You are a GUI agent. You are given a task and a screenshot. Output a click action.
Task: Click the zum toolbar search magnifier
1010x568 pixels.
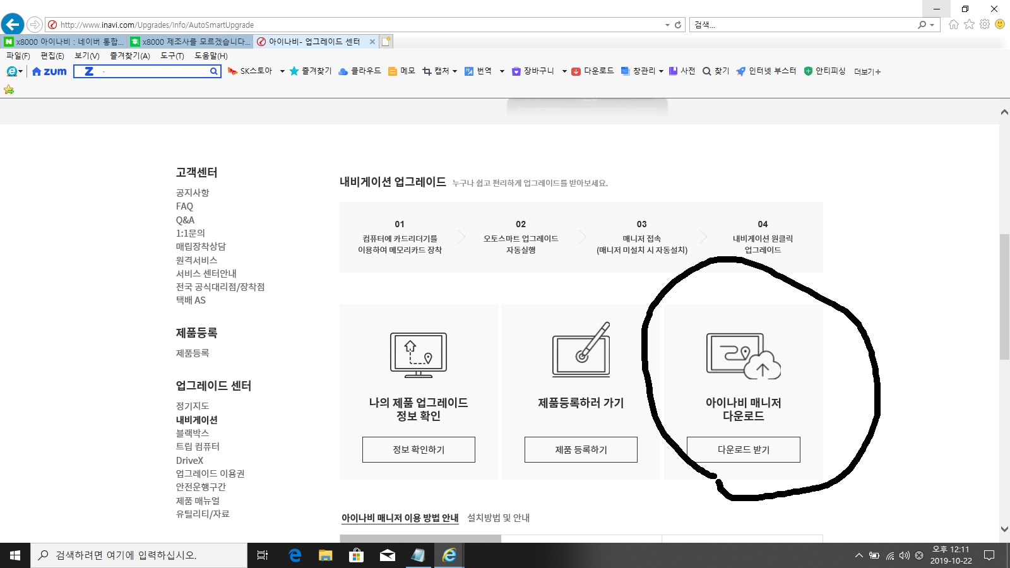[x=214, y=71]
